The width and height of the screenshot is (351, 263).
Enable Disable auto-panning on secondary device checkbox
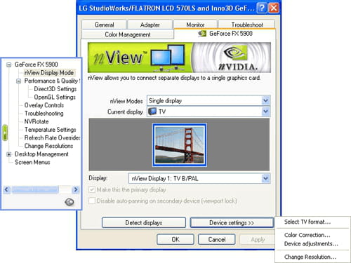(x=92, y=201)
